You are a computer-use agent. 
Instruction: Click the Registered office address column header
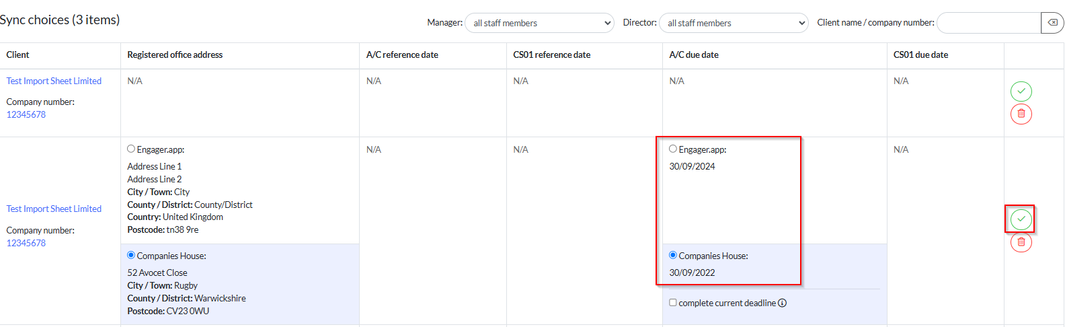pyautogui.click(x=175, y=55)
